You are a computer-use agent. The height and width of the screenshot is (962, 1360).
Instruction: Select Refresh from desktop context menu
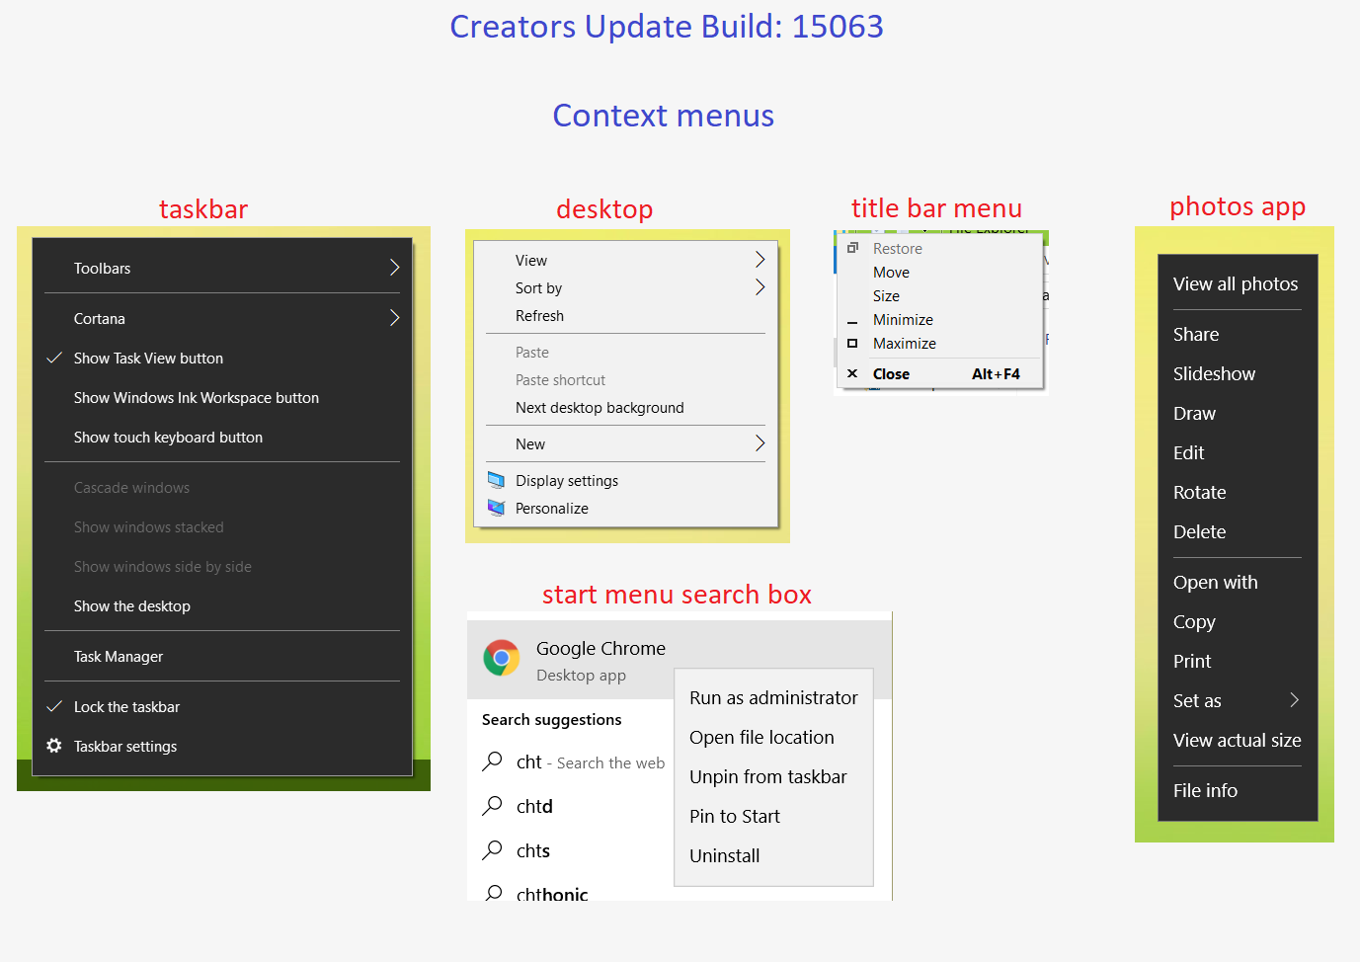[539, 316]
